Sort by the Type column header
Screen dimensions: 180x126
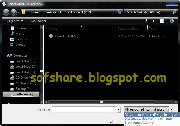point(153,29)
